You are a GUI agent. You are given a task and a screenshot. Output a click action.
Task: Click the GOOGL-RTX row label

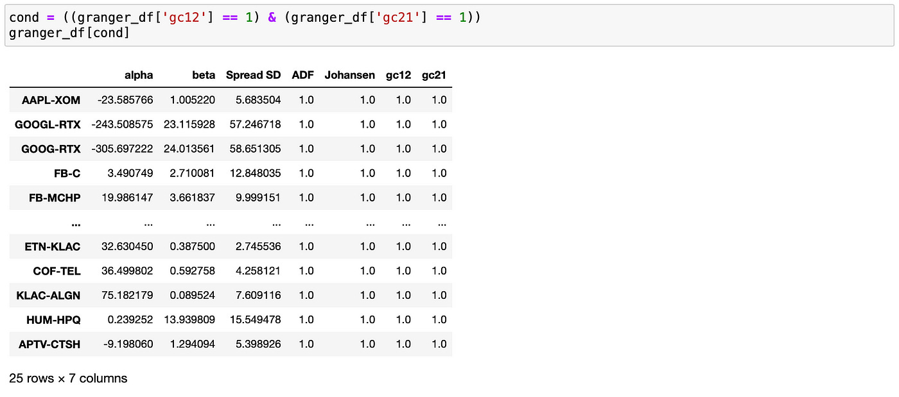pyautogui.click(x=48, y=124)
